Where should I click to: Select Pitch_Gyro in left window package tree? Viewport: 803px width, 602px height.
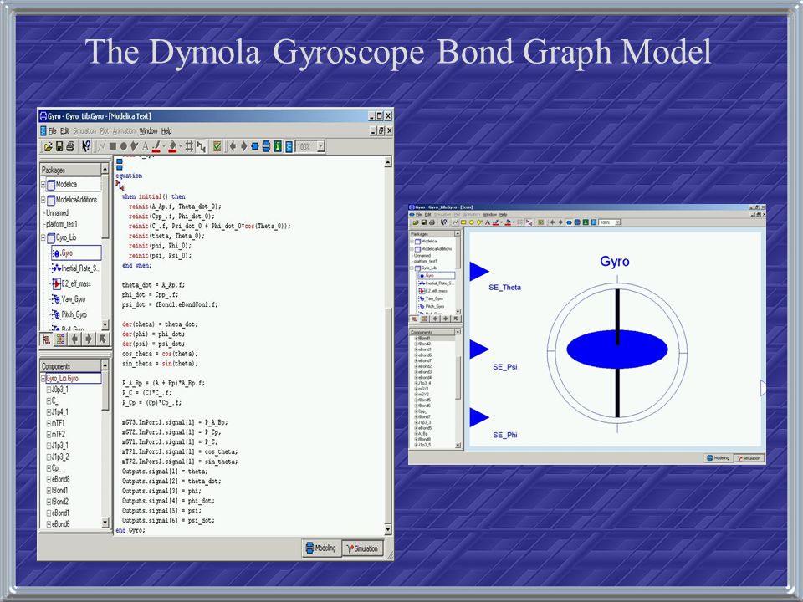69,314
